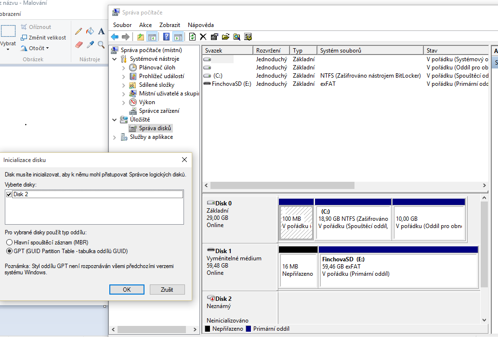The width and height of the screenshot is (498, 337).
Task: Click the black X delete icon in toolbar
Action: coord(203,37)
